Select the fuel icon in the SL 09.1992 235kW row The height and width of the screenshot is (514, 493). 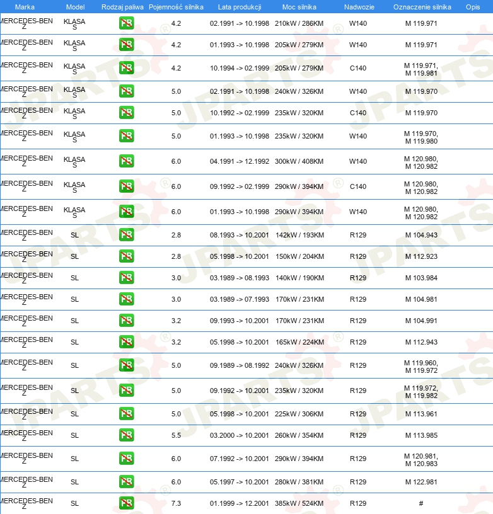pos(126,391)
